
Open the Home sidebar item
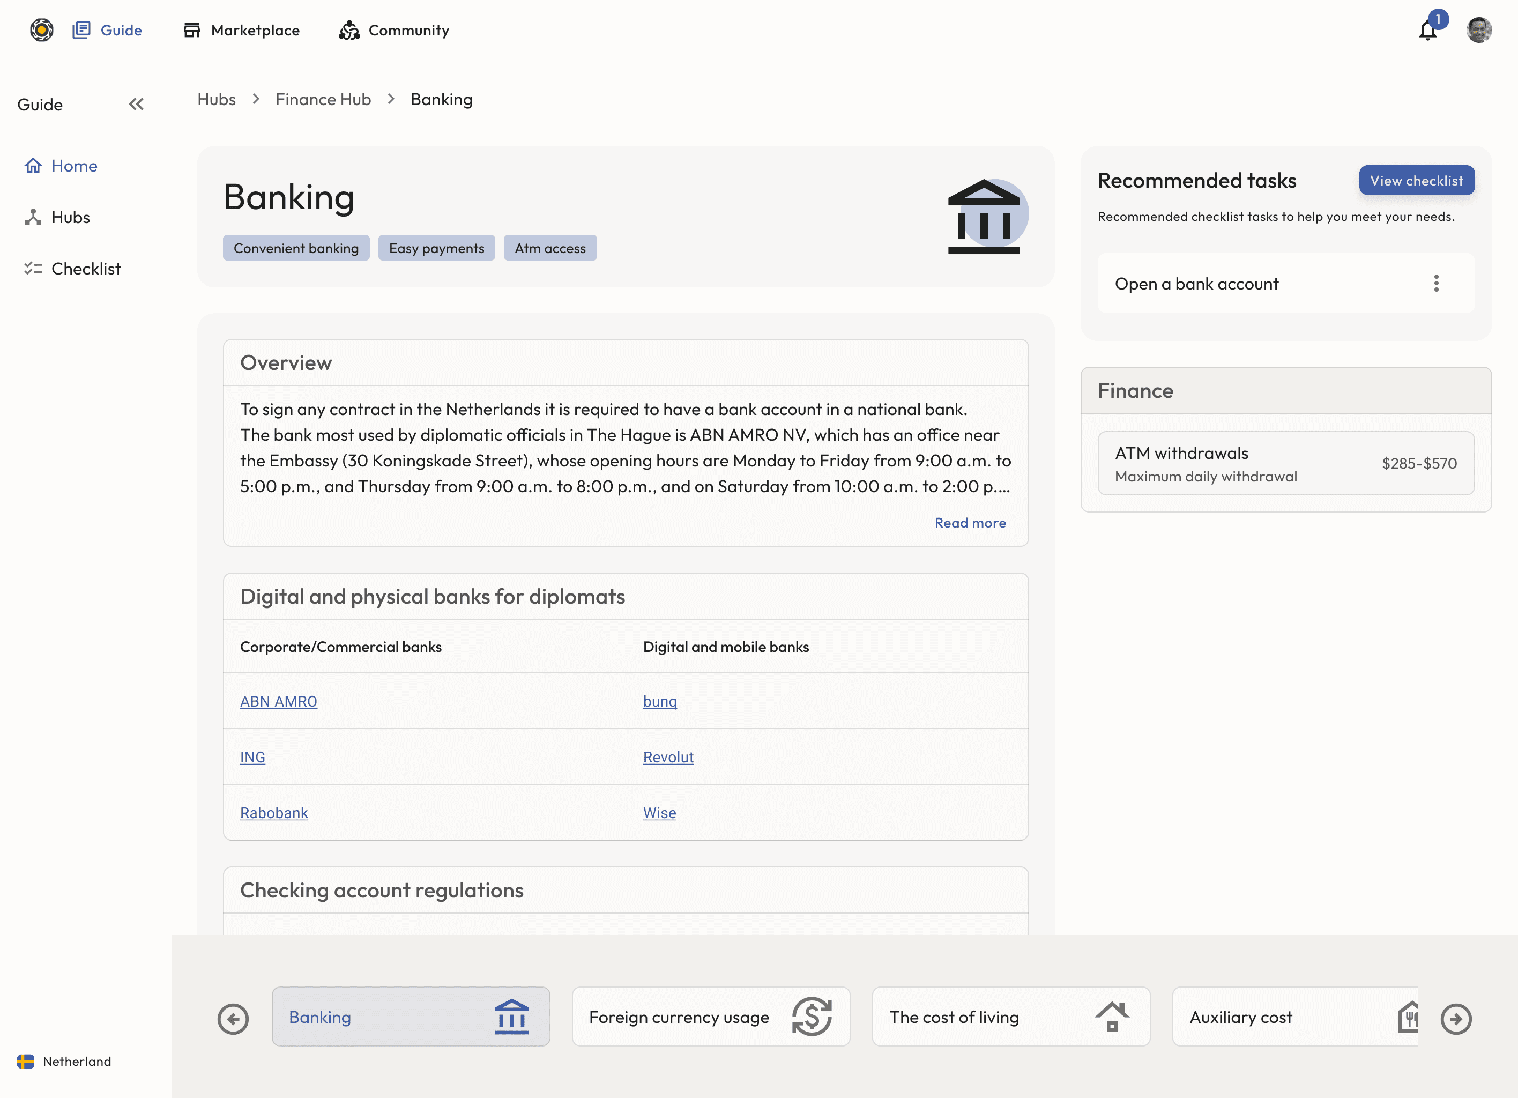point(73,166)
